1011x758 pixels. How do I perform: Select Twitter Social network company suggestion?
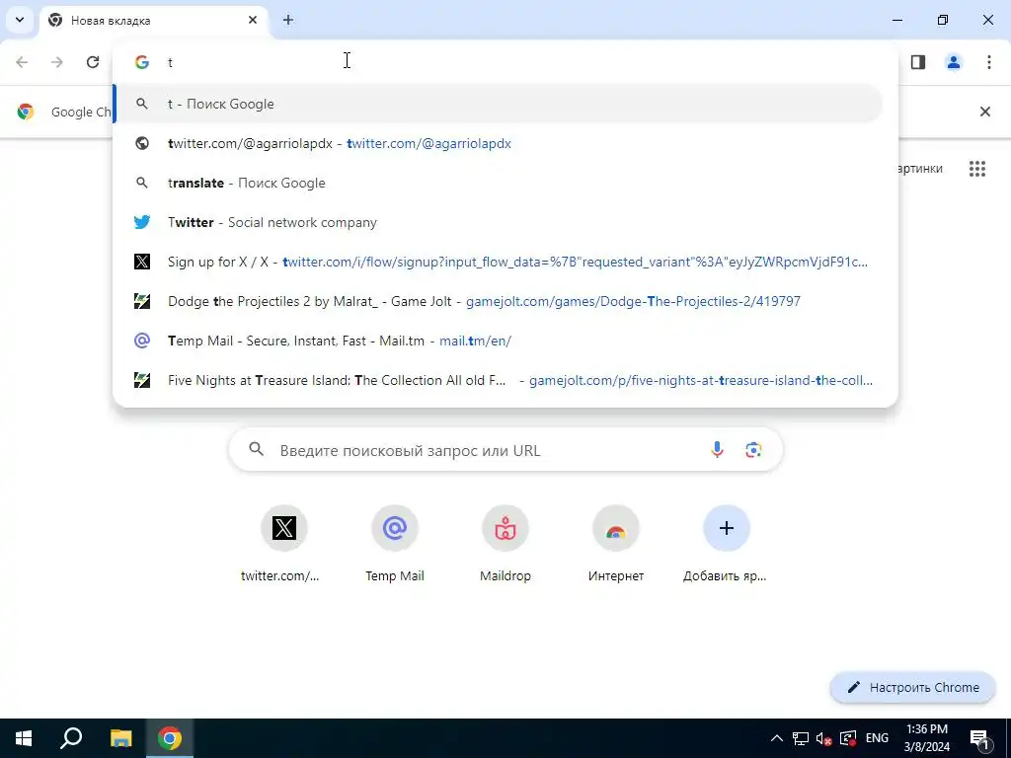point(499,222)
